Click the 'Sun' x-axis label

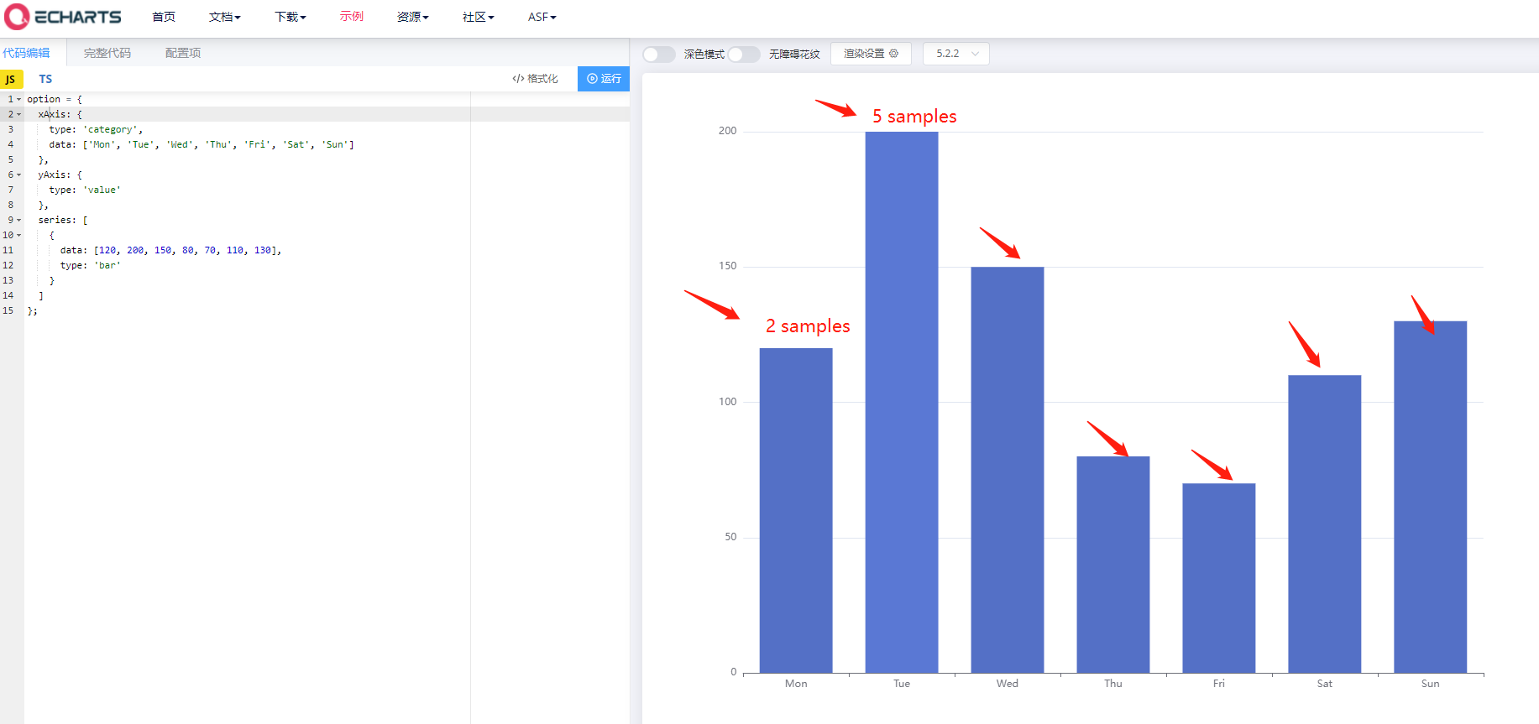[x=1431, y=684]
